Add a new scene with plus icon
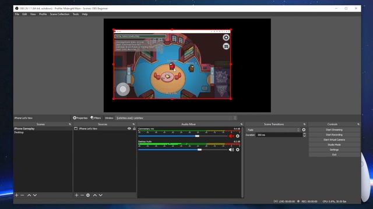The width and height of the screenshot is (373, 209). (x=16, y=195)
